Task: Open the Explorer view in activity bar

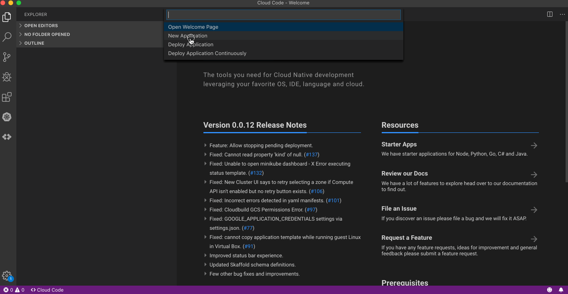Action: (7, 17)
